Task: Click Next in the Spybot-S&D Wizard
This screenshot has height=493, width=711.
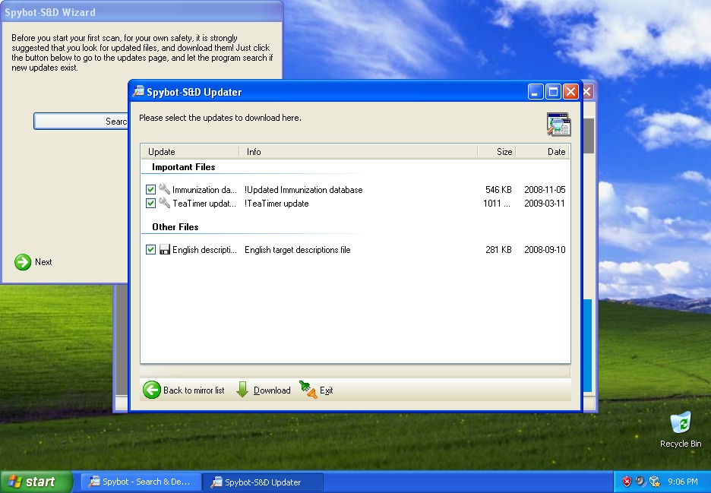Action: coord(33,262)
